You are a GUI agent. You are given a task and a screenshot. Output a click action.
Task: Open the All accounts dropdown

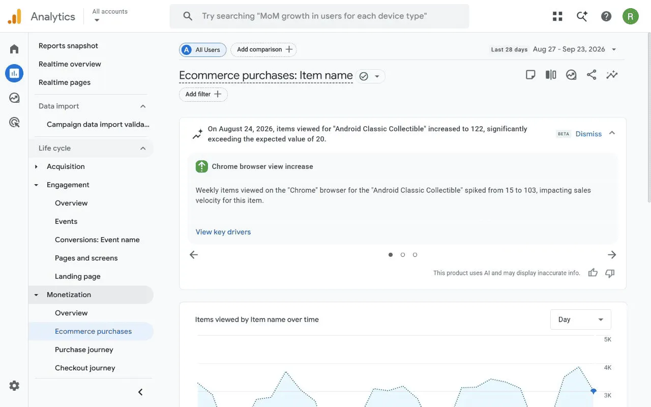[110, 16]
